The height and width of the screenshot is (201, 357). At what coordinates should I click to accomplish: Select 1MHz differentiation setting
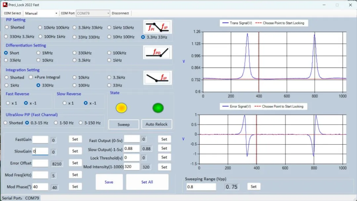[x=39, y=53]
